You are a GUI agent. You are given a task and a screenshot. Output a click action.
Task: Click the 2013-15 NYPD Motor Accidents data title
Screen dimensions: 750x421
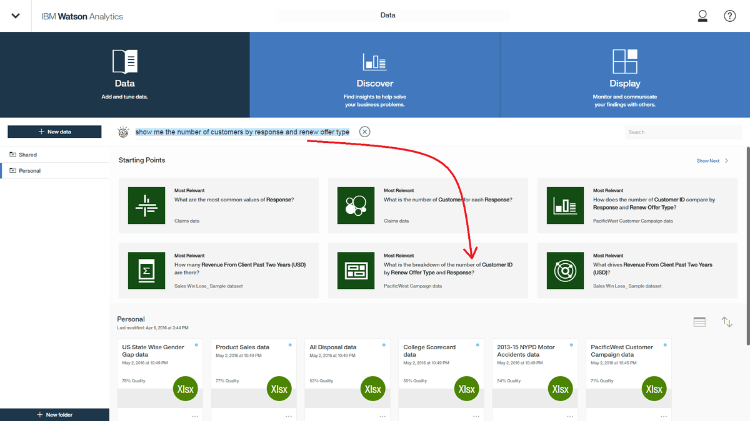(x=526, y=351)
